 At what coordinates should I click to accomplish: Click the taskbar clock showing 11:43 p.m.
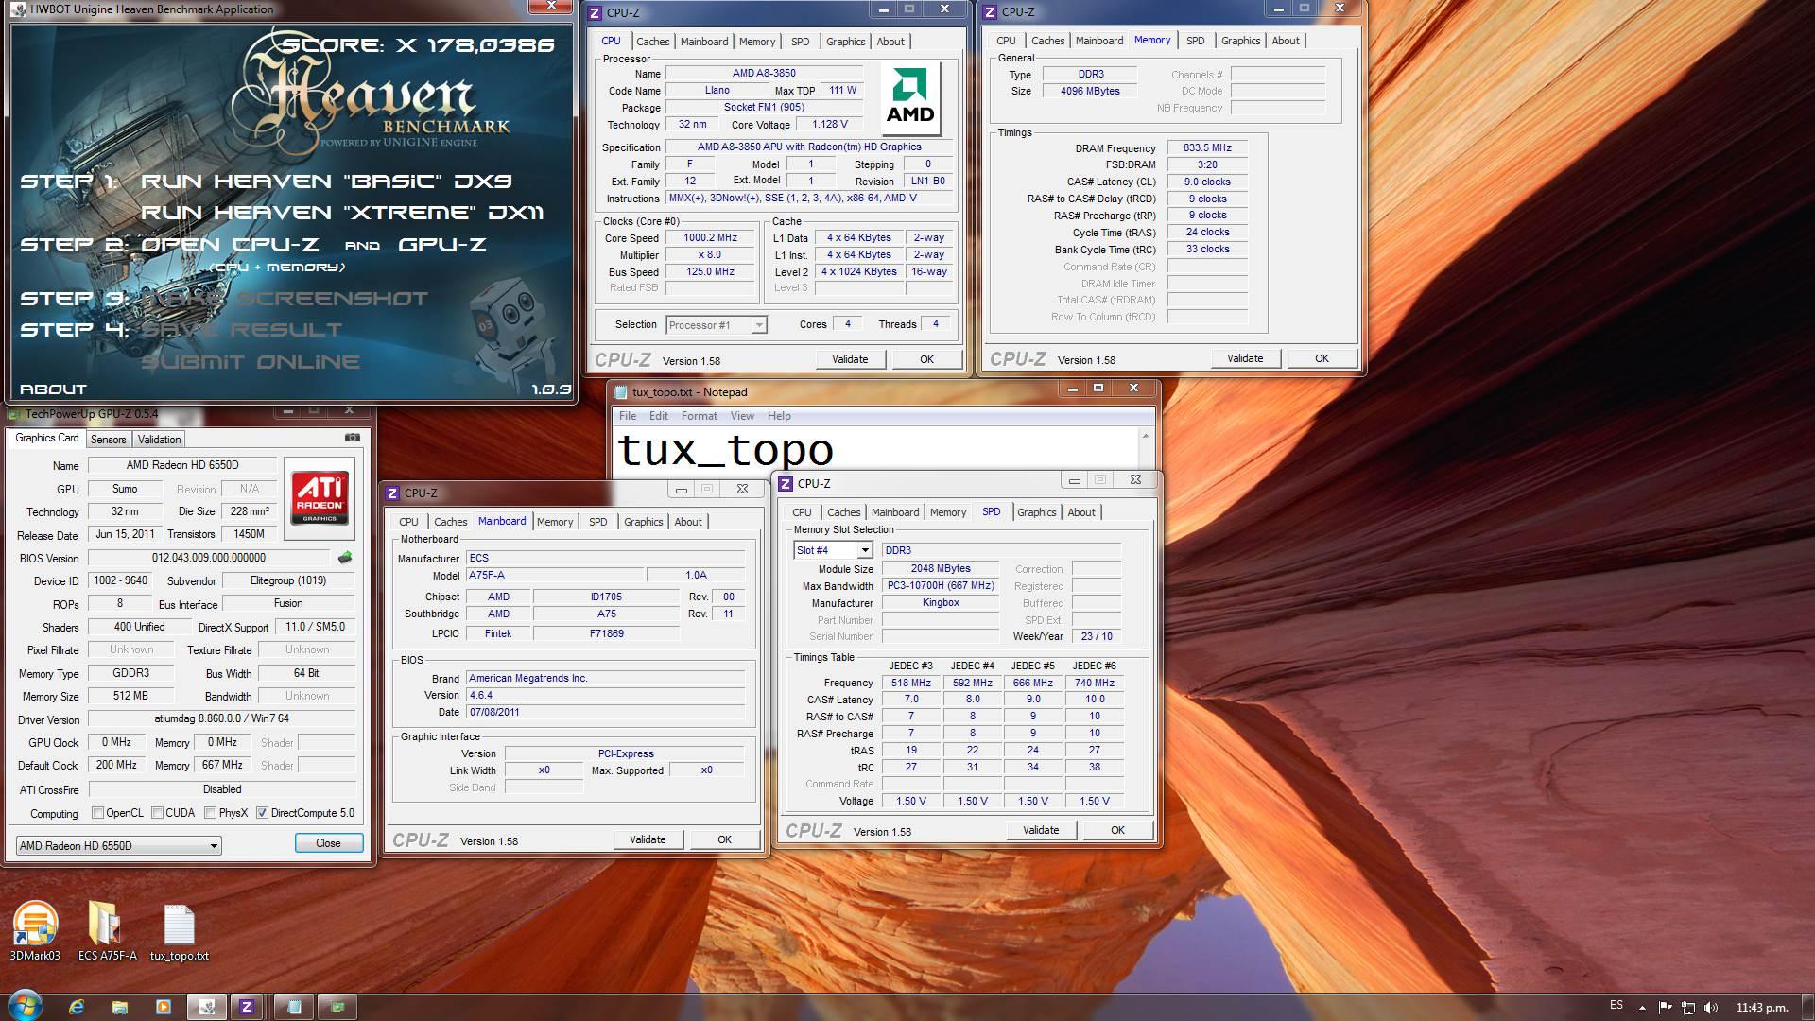click(1761, 1008)
